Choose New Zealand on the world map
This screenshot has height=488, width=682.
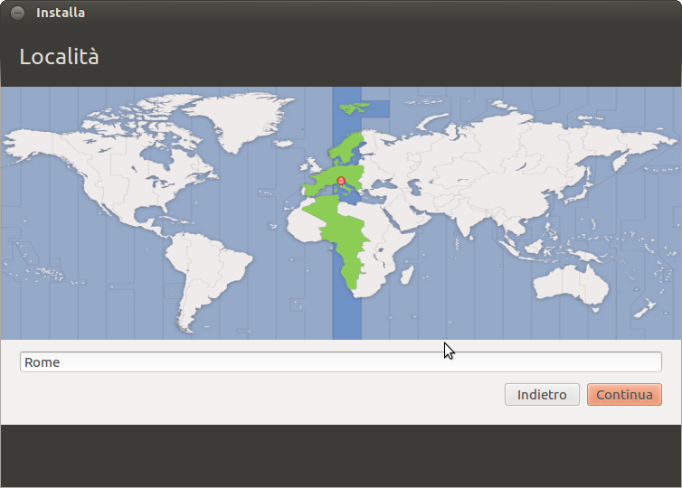[646, 307]
